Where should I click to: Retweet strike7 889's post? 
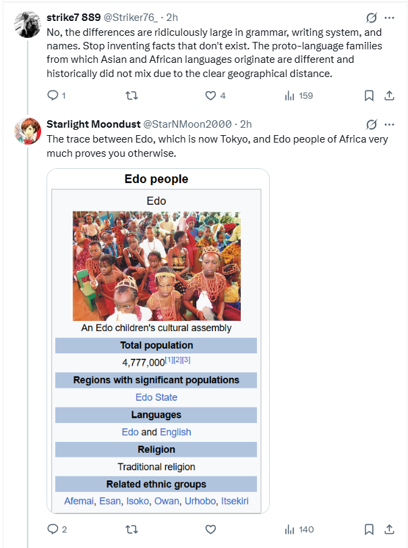click(x=132, y=95)
